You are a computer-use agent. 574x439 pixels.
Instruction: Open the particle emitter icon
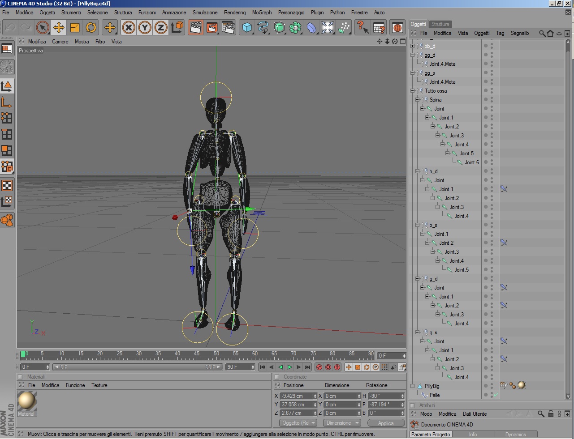[x=344, y=28]
